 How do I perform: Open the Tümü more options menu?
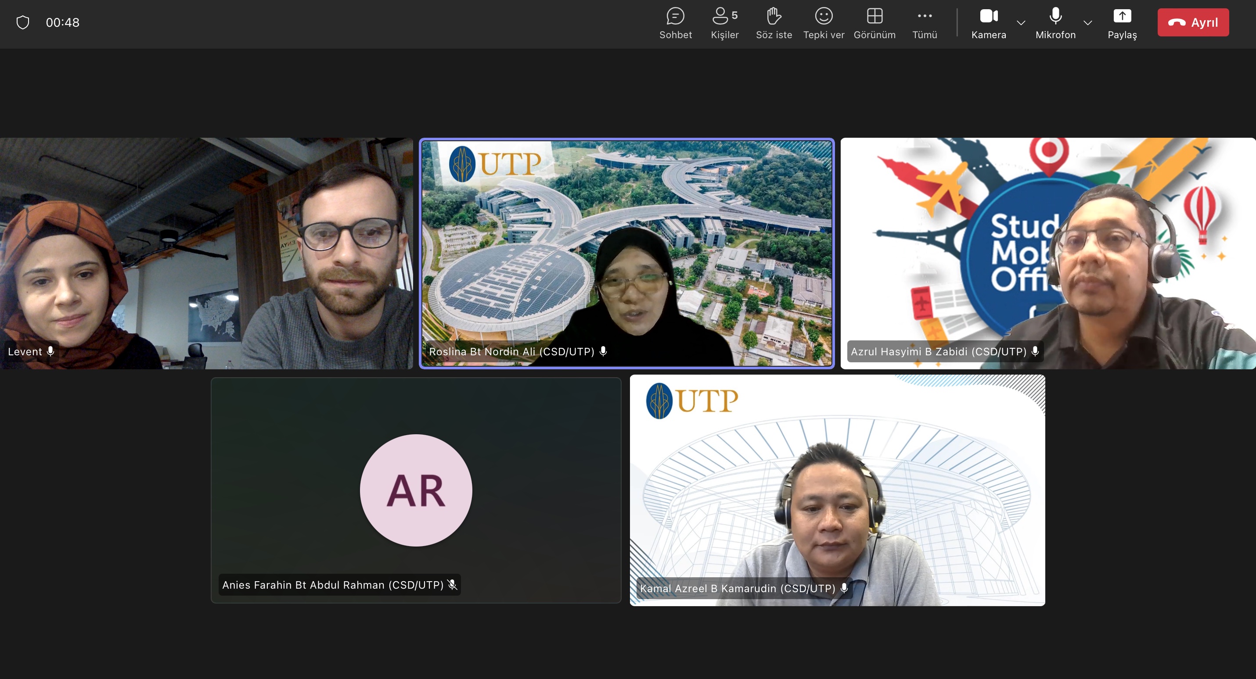pos(925,23)
